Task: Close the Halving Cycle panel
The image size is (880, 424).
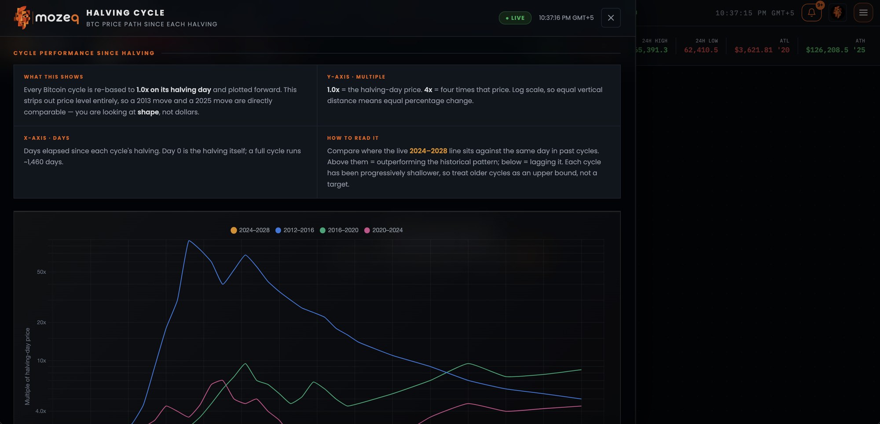Action: (611, 18)
